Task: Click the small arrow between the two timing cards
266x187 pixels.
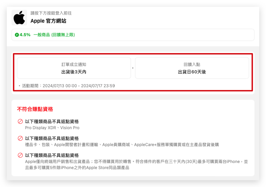Action: click(133, 68)
